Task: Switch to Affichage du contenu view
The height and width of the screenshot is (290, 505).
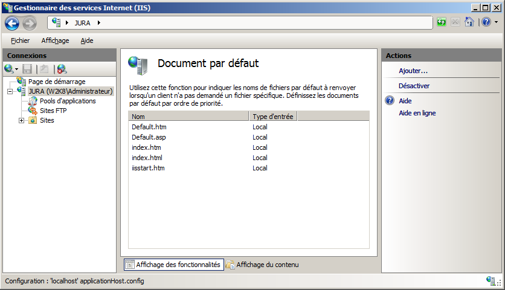Action: point(262,265)
